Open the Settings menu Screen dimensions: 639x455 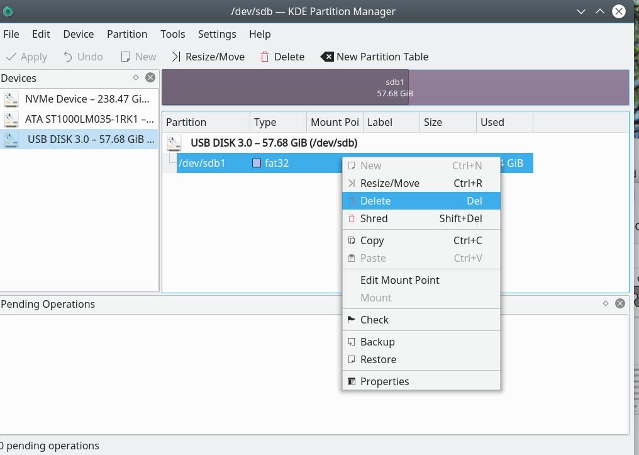click(217, 34)
